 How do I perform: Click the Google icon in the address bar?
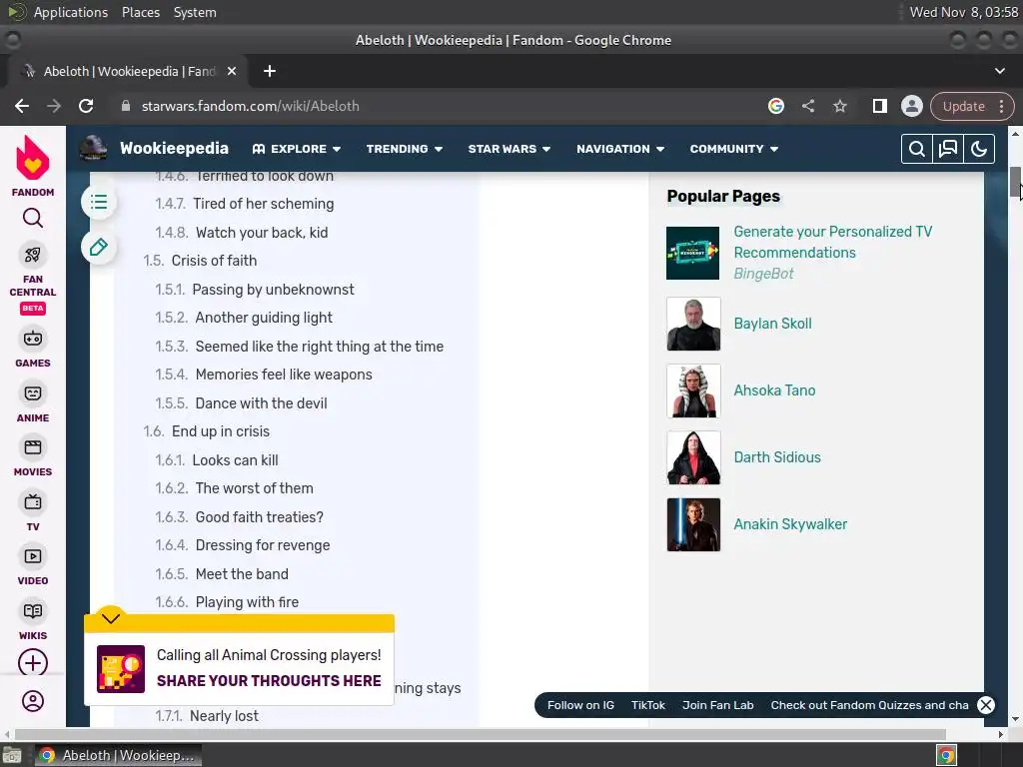coord(775,106)
